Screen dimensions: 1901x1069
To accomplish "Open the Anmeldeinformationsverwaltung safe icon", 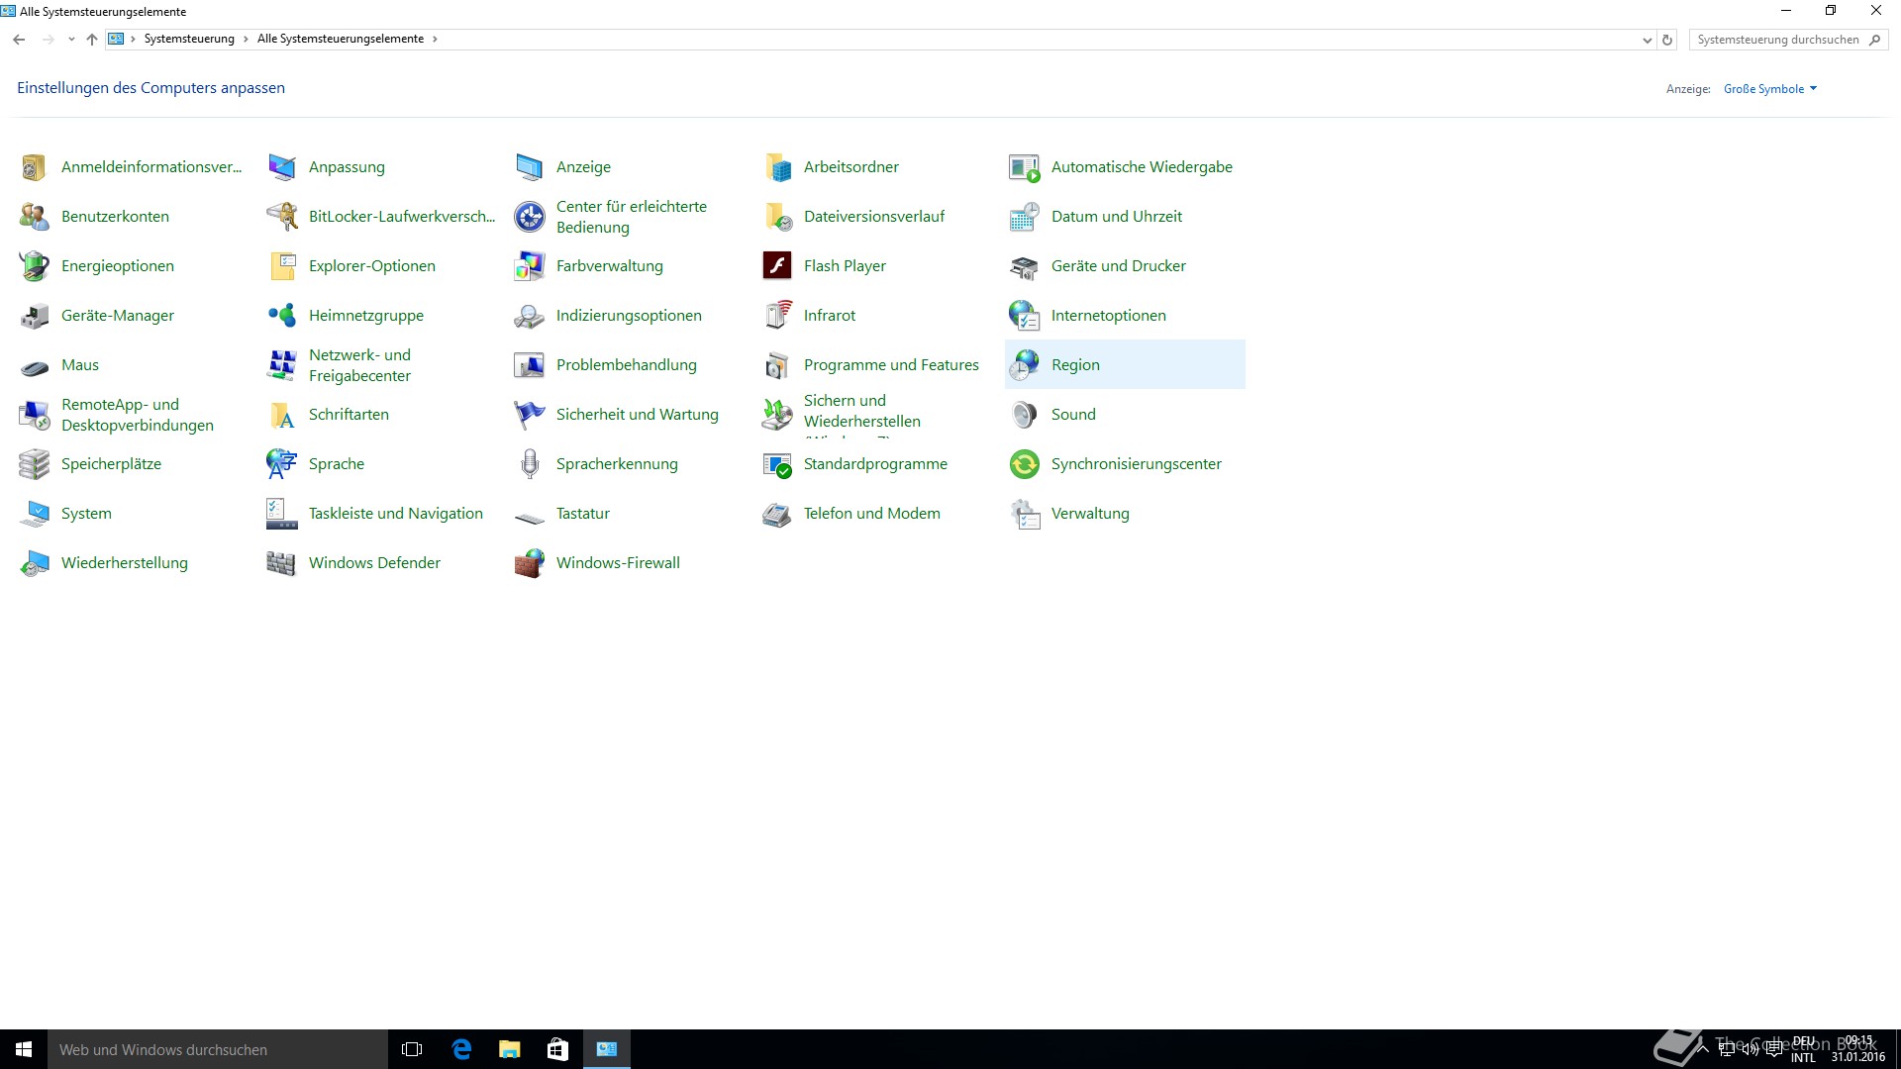I will tap(34, 167).
